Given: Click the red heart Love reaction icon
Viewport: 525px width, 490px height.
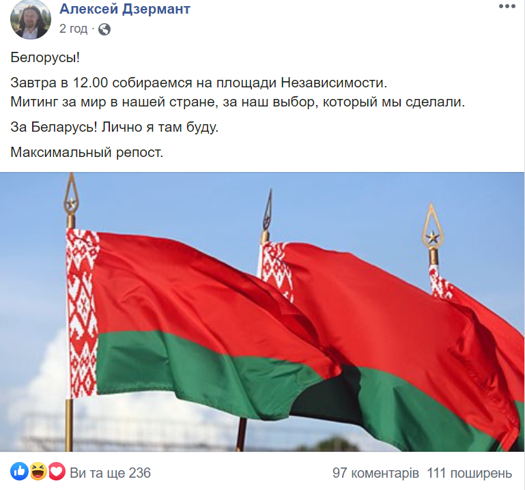Looking at the screenshot, I should click(x=57, y=472).
